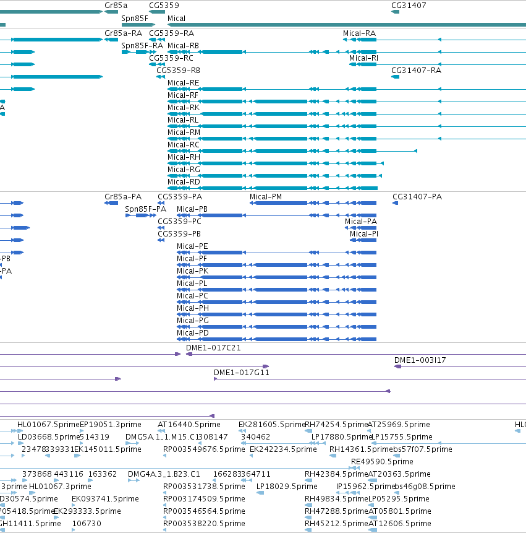Select the Mical-PH protein label

pos(193,308)
